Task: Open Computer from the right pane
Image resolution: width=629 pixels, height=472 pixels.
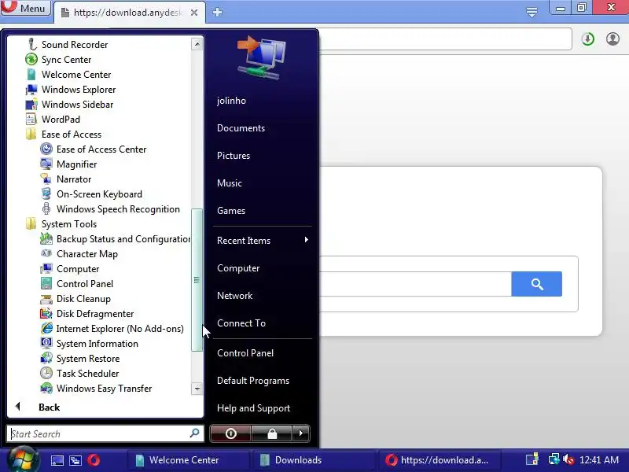Action: tap(238, 268)
